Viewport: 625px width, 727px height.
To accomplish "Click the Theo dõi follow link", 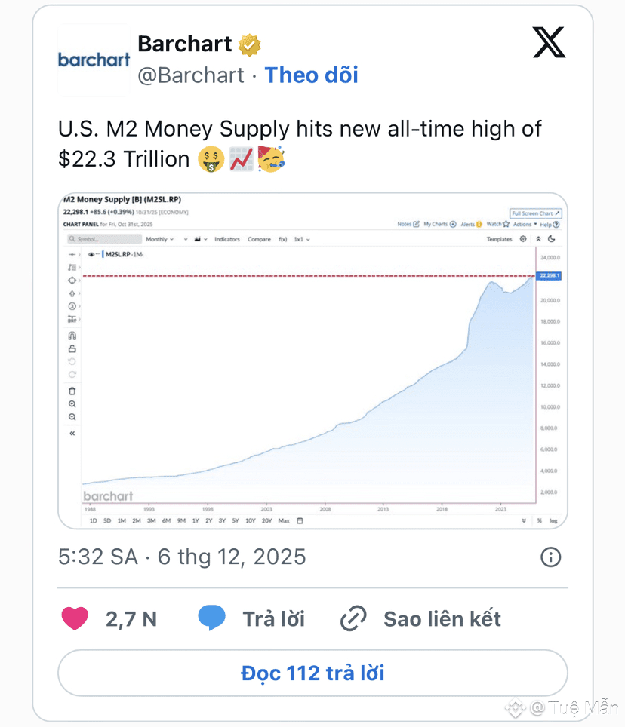I will pos(311,75).
